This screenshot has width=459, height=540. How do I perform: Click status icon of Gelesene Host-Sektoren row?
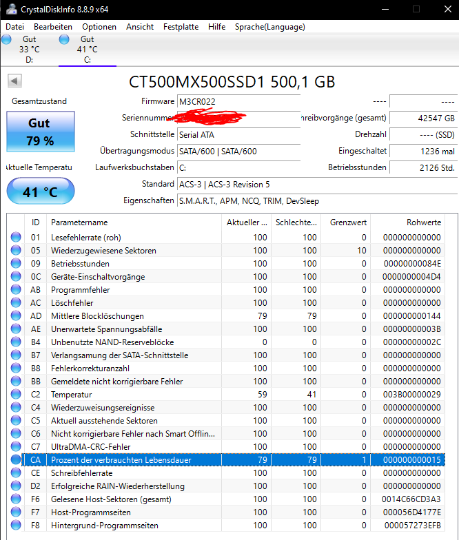click(x=16, y=499)
